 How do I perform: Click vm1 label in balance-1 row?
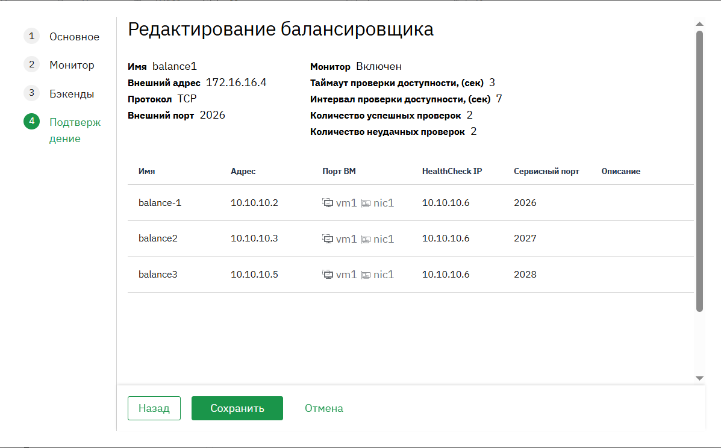point(346,203)
